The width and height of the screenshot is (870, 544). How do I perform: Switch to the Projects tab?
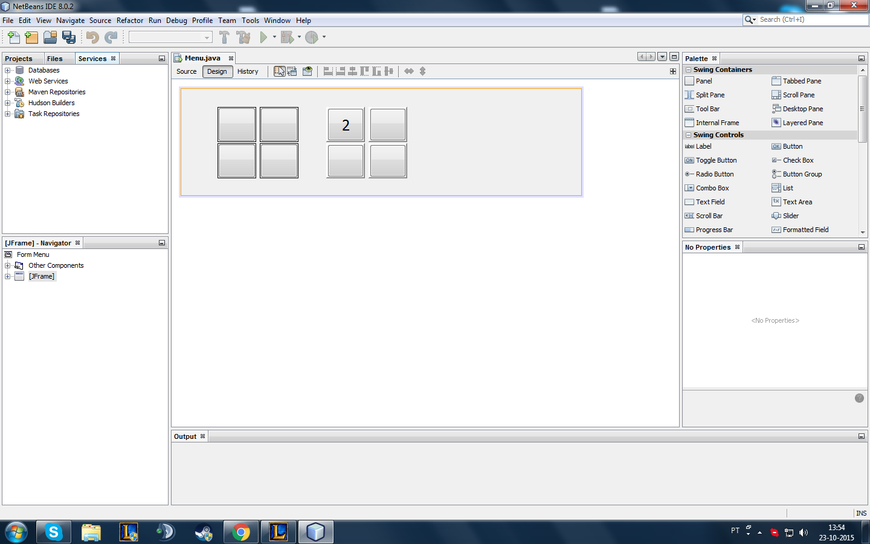pos(19,59)
